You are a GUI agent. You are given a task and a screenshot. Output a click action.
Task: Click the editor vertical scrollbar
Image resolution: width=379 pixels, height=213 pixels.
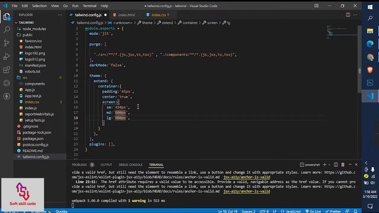pos(359,59)
